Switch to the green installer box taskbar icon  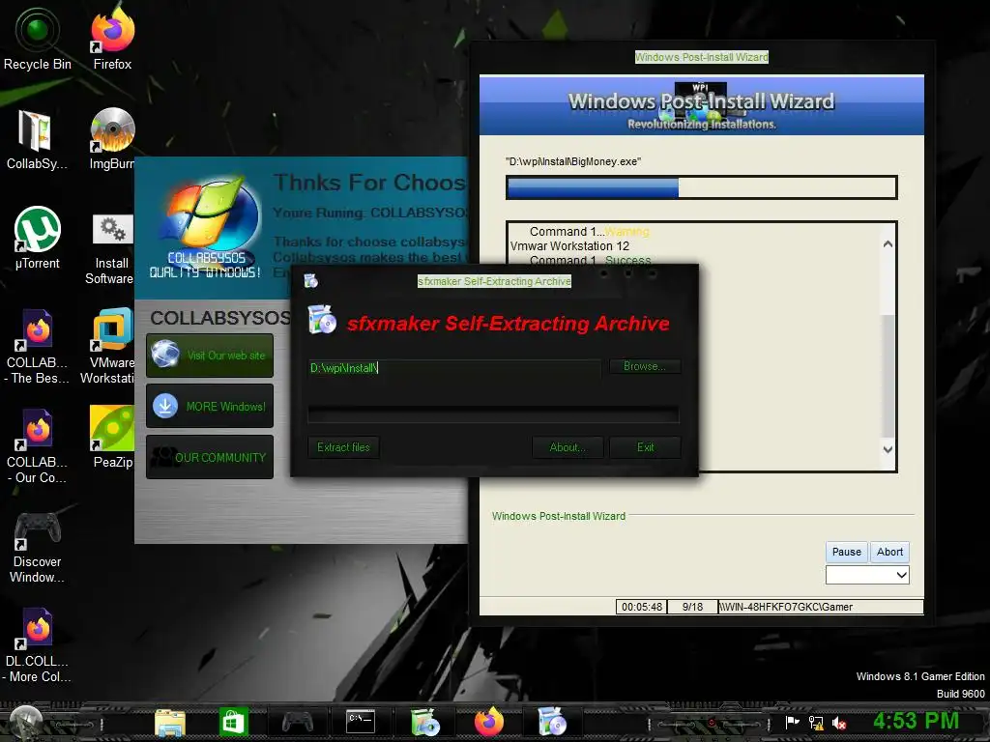click(425, 722)
